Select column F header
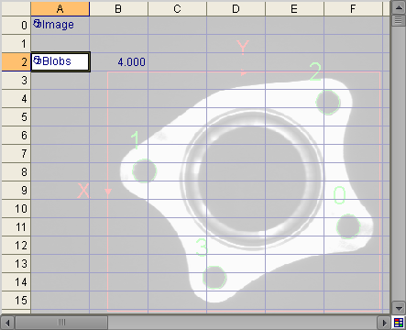 (353, 9)
